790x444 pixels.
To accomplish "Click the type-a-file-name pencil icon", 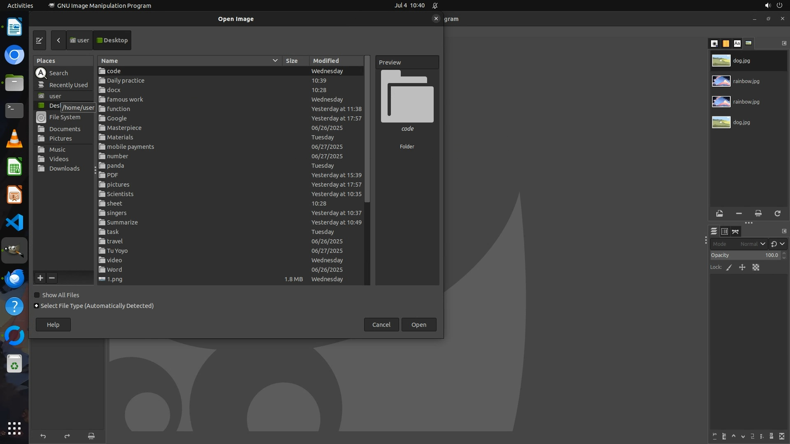I will (x=39, y=40).
